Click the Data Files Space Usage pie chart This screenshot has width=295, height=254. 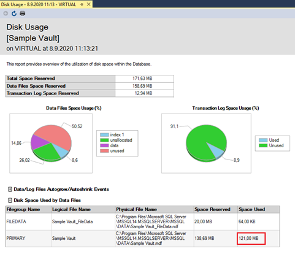51,143
